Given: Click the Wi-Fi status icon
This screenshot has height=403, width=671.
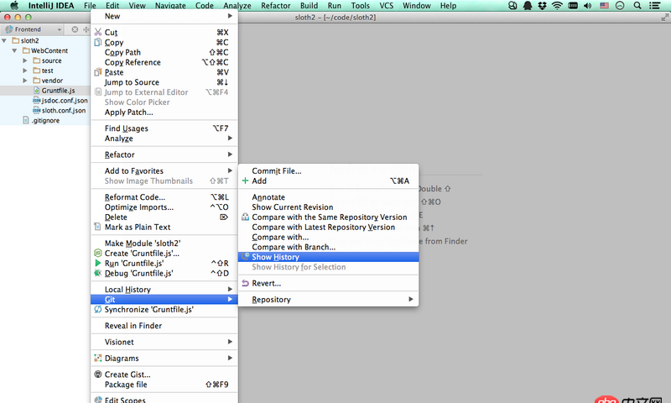Looking at the screenshot, I should (557, 6).
